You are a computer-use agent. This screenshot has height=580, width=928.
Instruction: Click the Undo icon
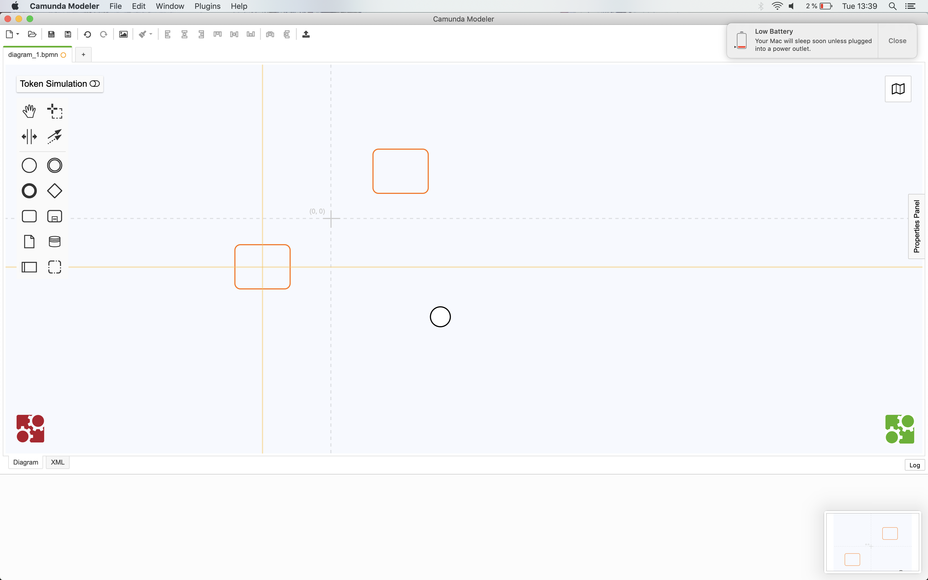point(87,34)
